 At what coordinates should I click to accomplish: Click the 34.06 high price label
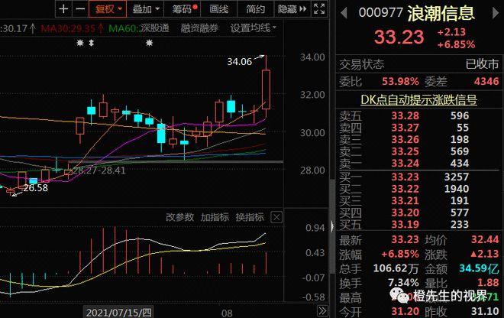(240, 61)
